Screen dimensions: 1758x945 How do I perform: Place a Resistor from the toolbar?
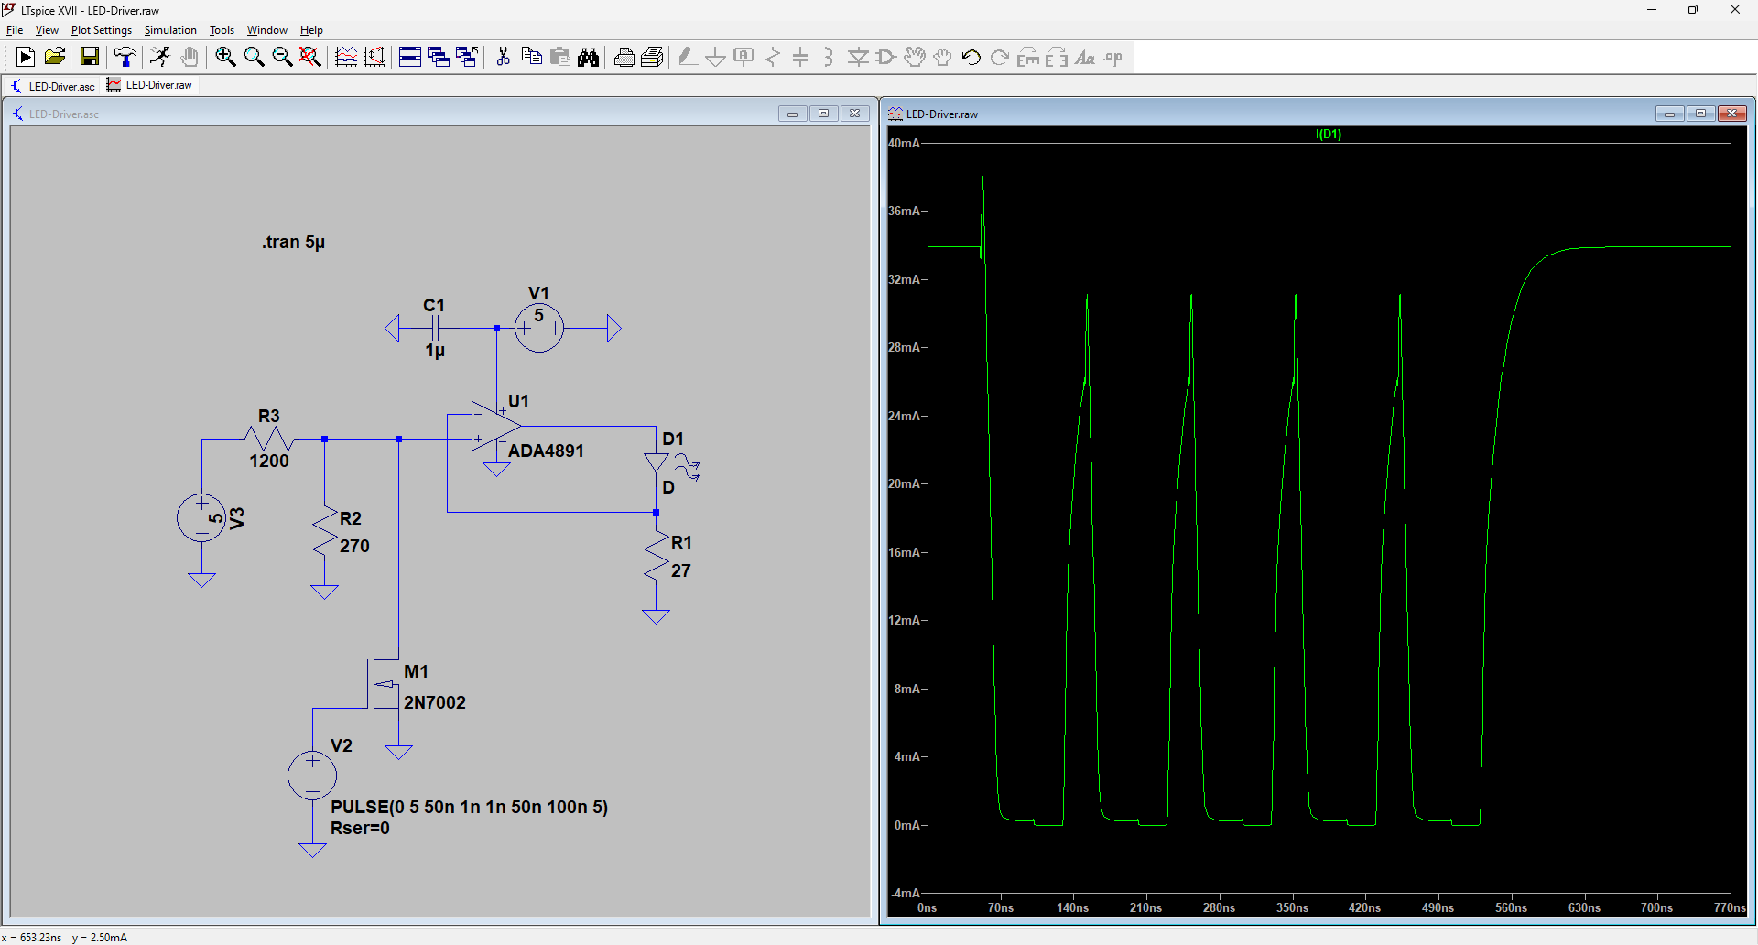pyautogui.click(x=773, y=57)
